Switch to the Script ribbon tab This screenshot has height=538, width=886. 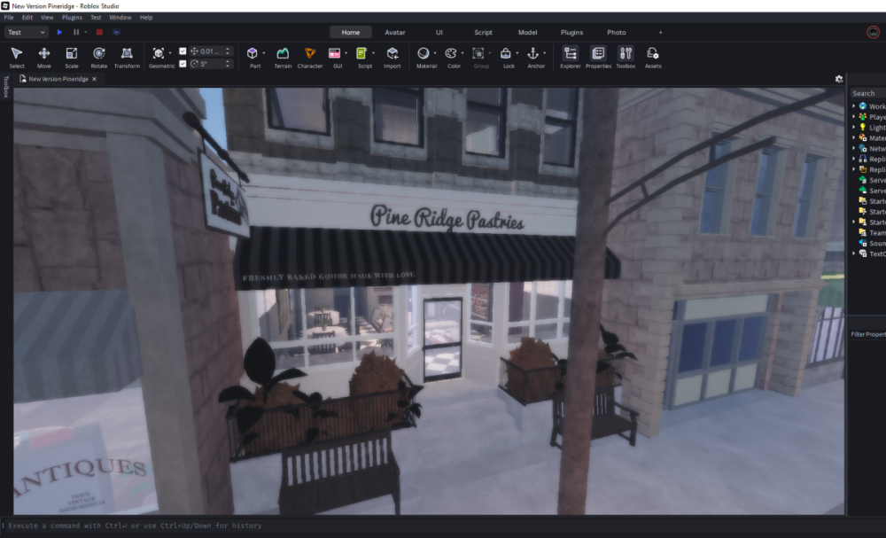(483, 32)
